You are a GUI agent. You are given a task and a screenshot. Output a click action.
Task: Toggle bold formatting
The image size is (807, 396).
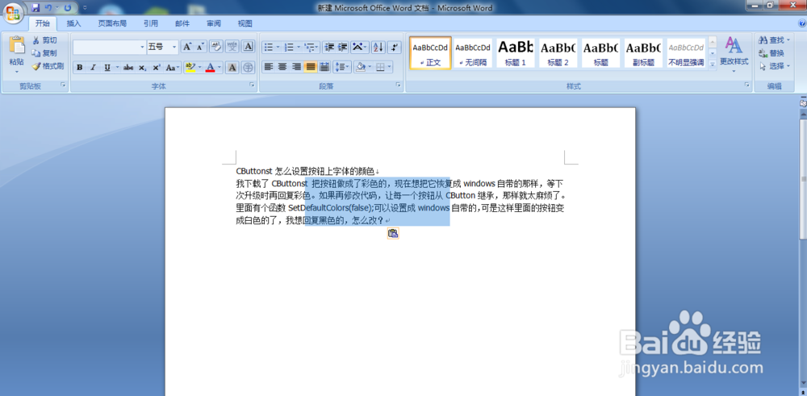point(80,68)
